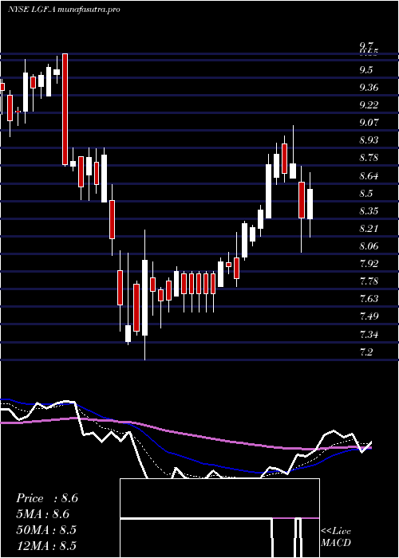Click the 8.93 price axis label
This screenshot has height=558, width=399.
pos(369,140)
